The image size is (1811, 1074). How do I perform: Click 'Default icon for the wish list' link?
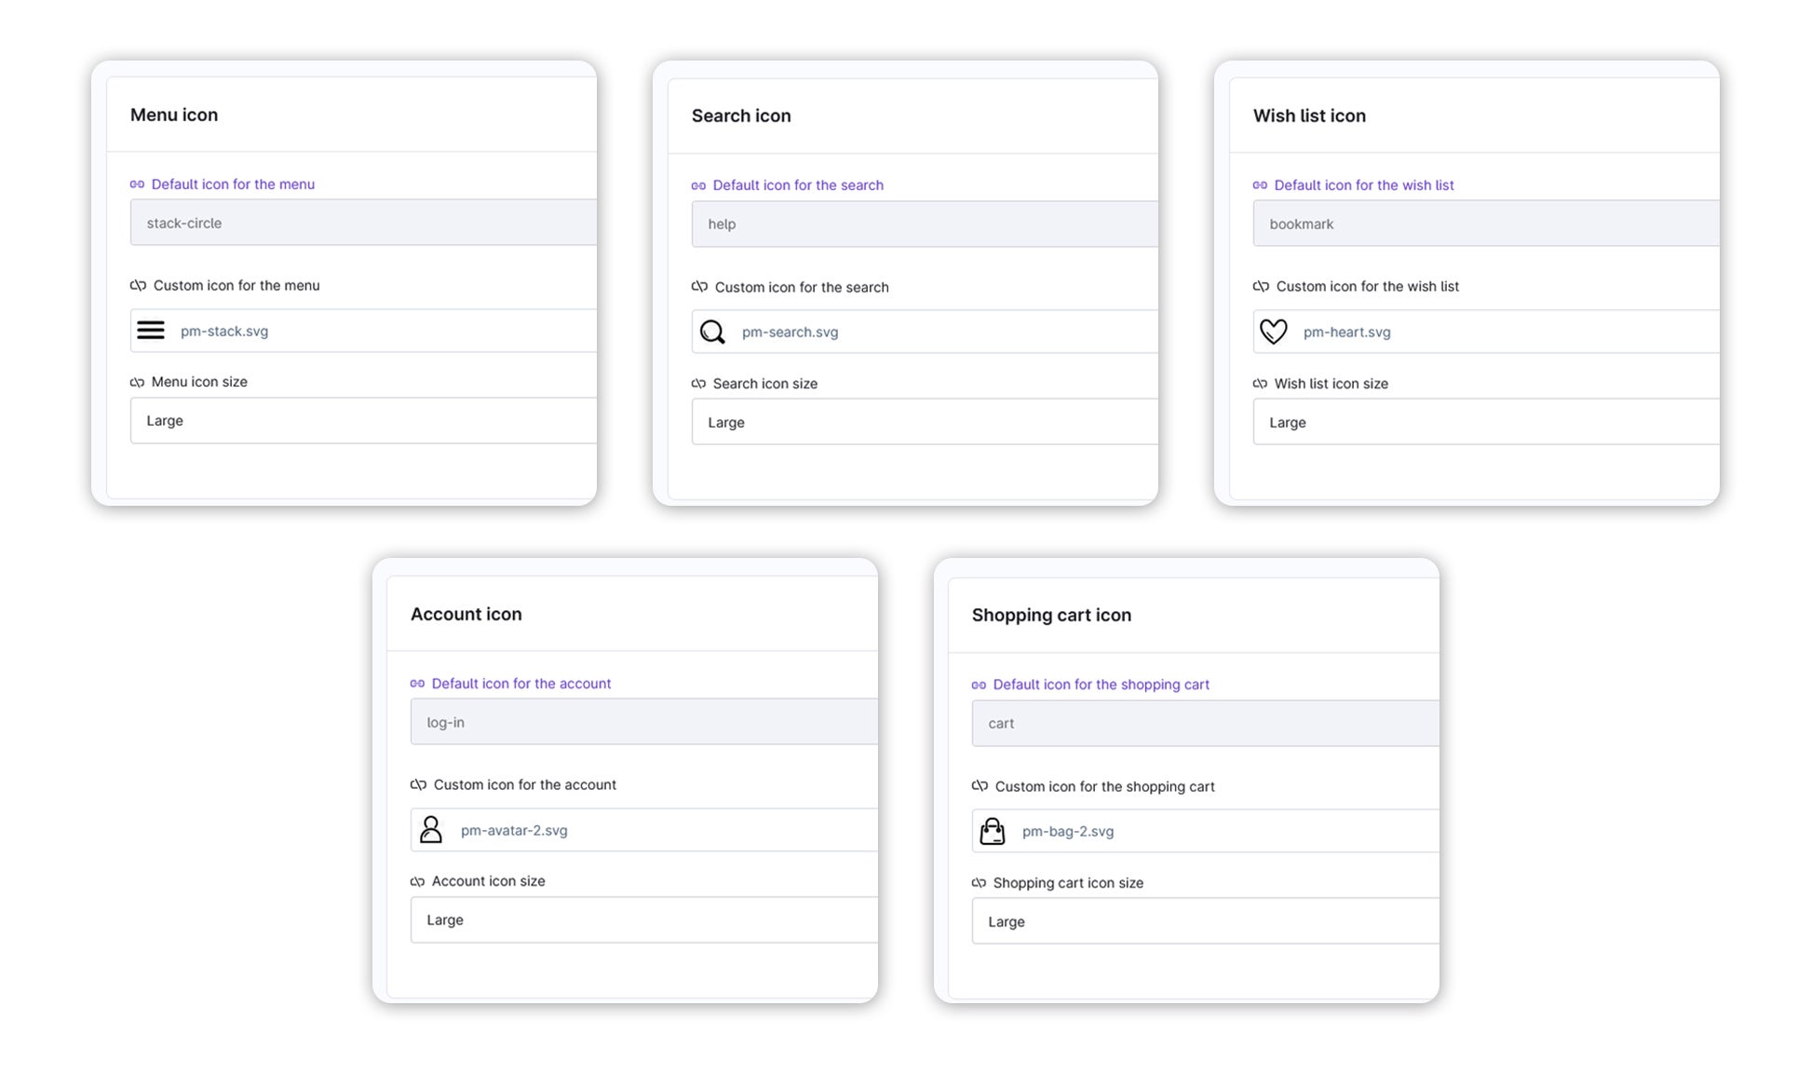click(x=1363, y=185)
